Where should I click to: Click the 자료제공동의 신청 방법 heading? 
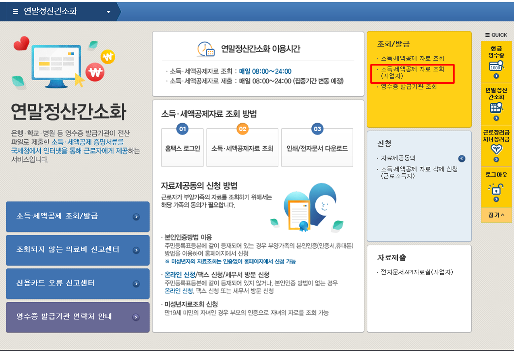199,186
